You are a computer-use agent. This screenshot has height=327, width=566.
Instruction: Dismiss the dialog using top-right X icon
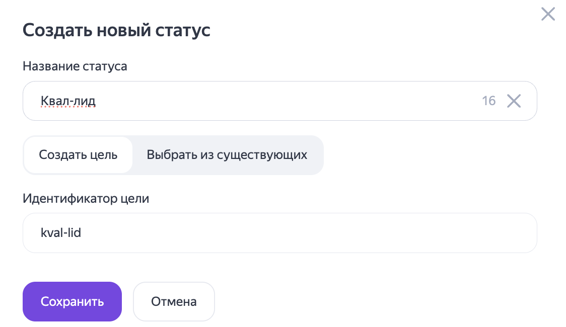coord(548,14)
